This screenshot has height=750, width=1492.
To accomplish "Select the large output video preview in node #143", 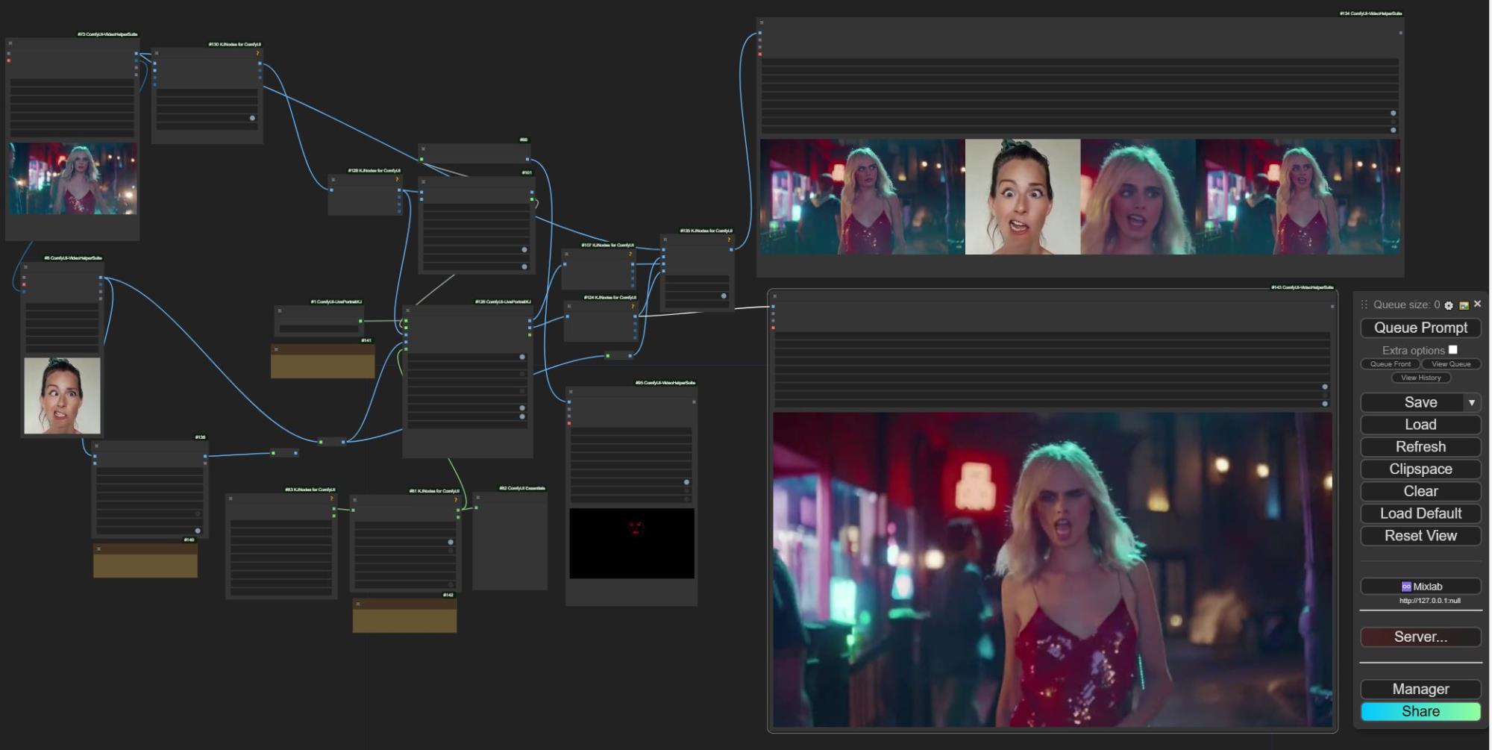I will 1053,569.
